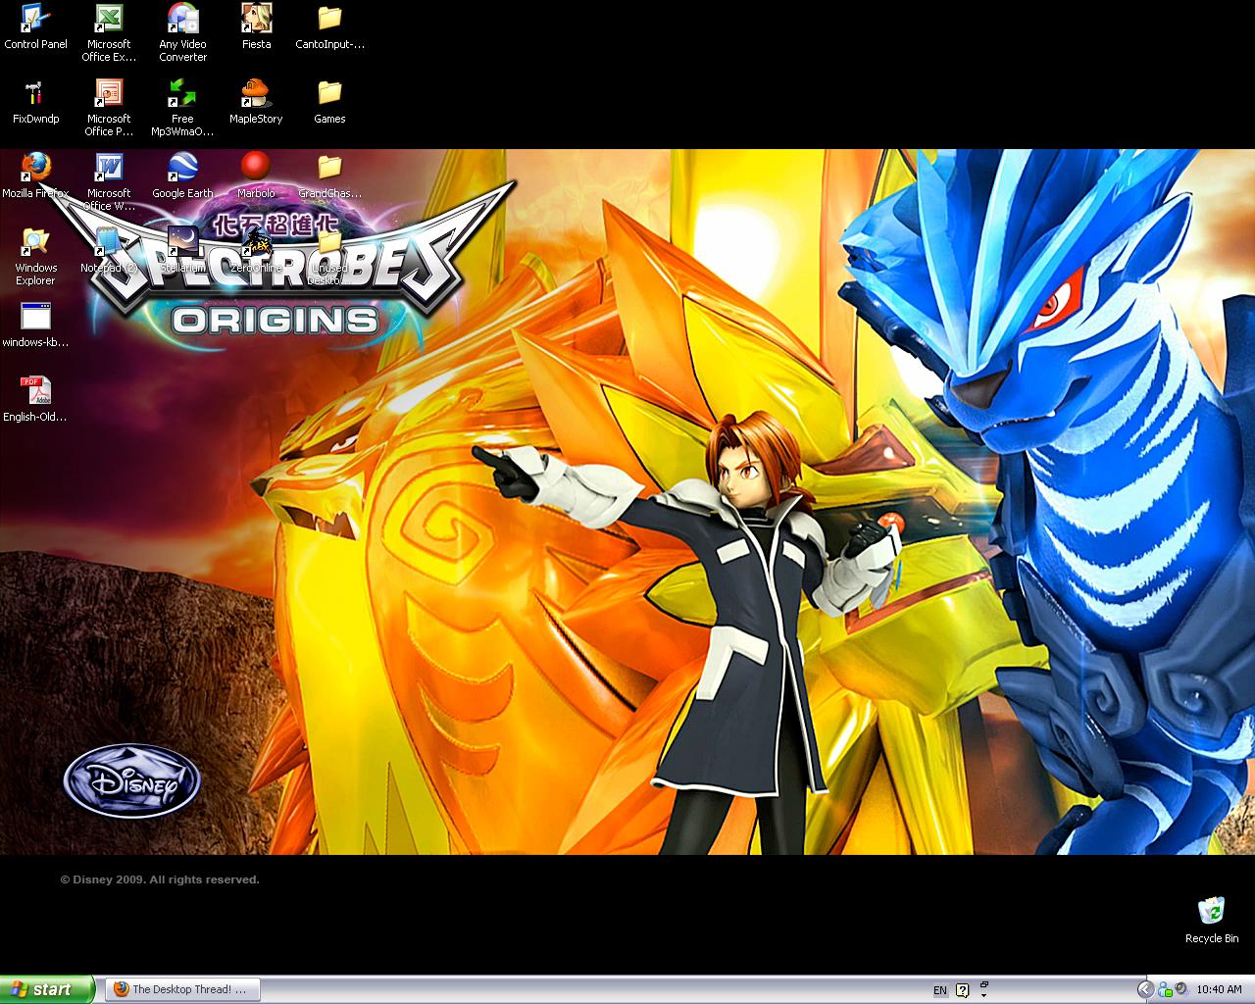Click the volume speaker tray icon
The image size is (1255, 1004).
pos(1181,989)
